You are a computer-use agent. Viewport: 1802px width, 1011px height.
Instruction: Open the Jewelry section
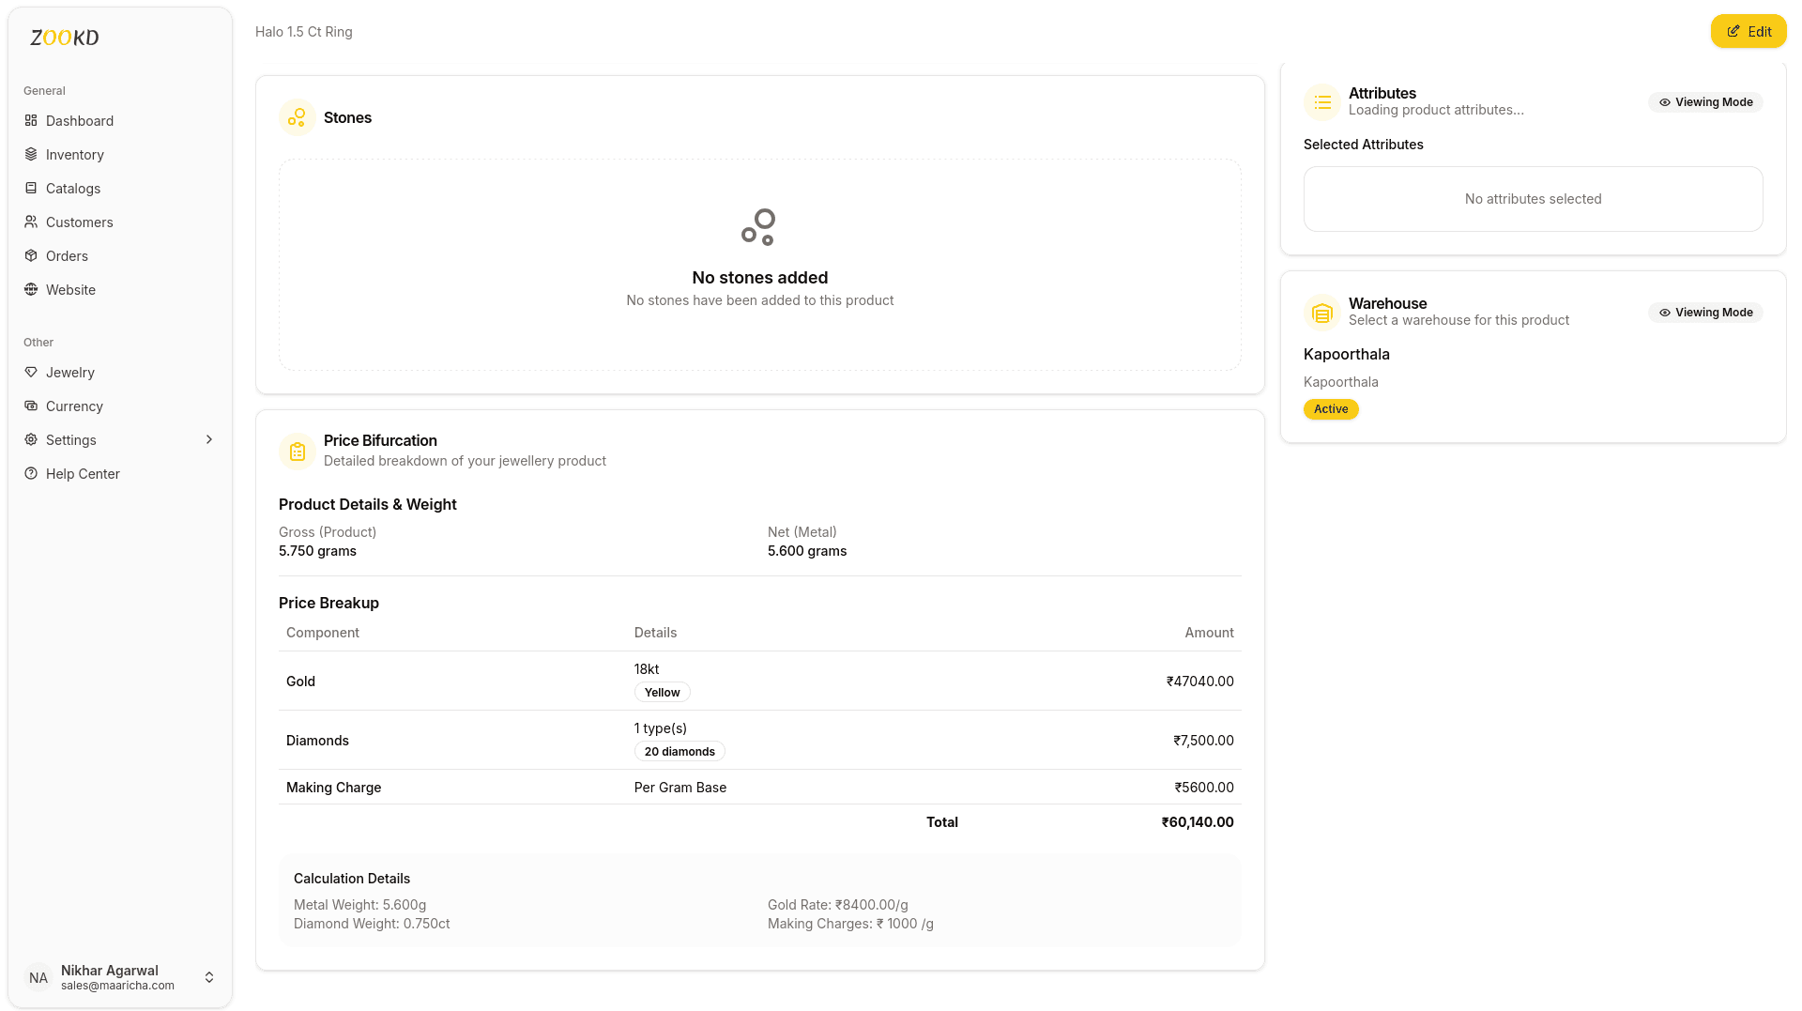pyautogui.click(x=69, y=372)
